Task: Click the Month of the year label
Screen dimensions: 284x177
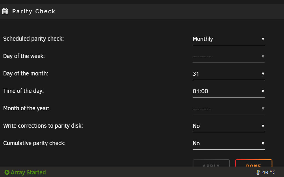Action: click(26, 109)
